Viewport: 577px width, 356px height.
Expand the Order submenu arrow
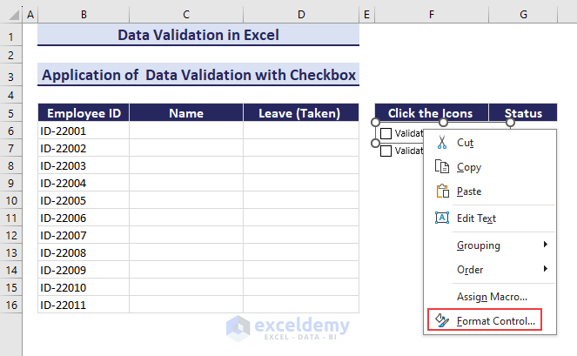546,270
